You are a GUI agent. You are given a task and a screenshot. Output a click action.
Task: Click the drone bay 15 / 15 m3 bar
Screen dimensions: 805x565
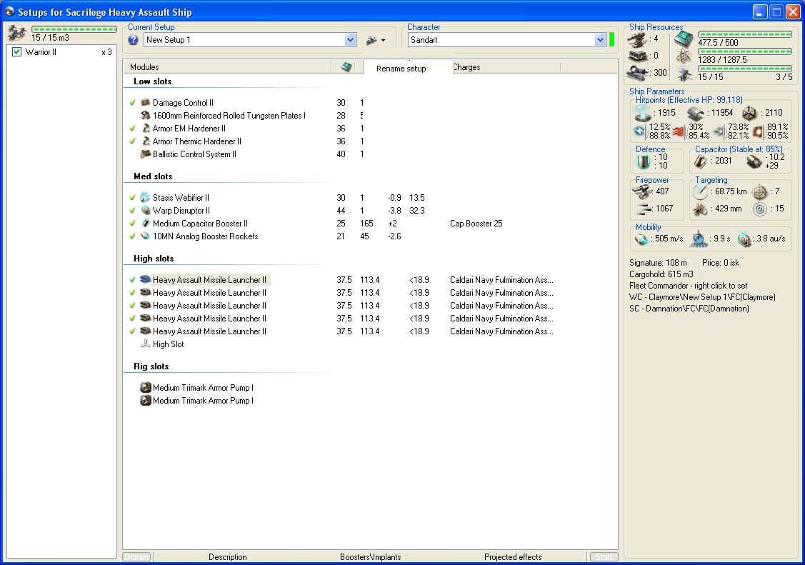click(x=74, y=29)
